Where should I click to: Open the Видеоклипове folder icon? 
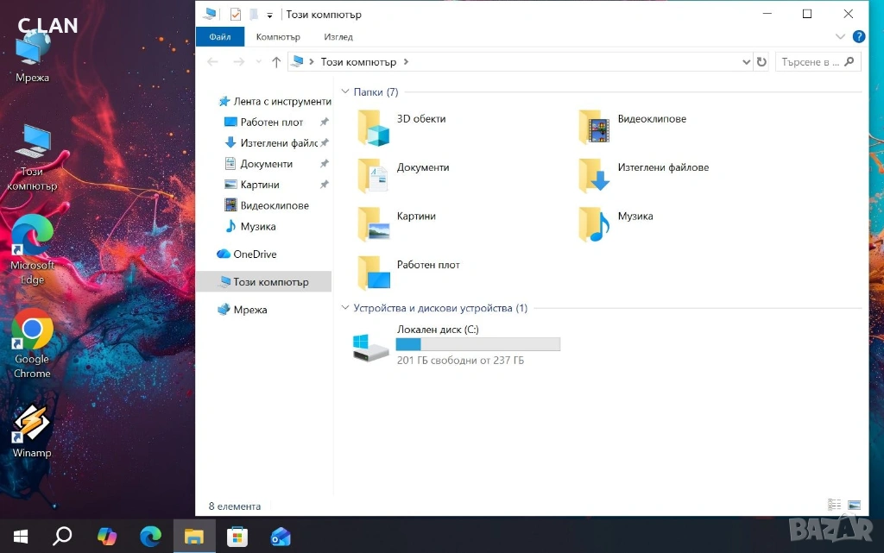click(x=595, y=128)
